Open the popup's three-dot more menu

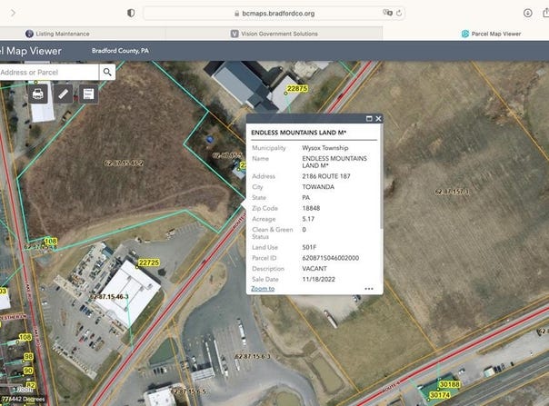(369, 289)
